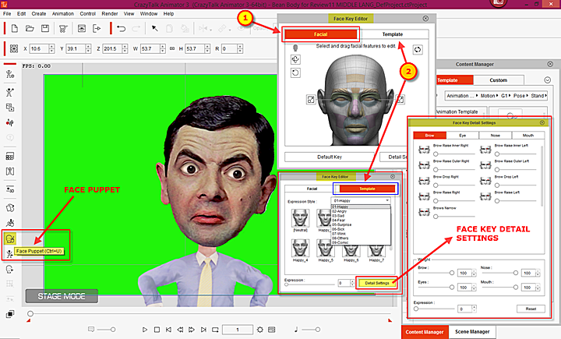Click the preview eye window icon
561x339 pixels.
pos(82,29)
